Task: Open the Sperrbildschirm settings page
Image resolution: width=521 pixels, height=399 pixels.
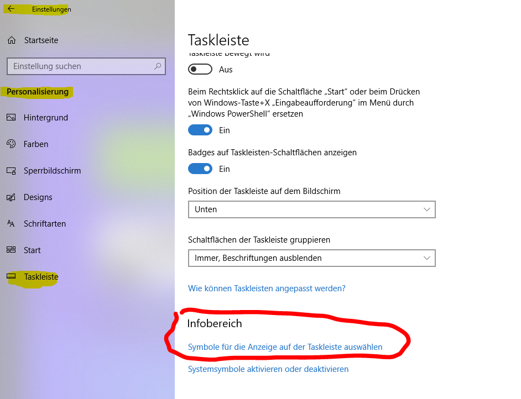Action: (52, 171)
